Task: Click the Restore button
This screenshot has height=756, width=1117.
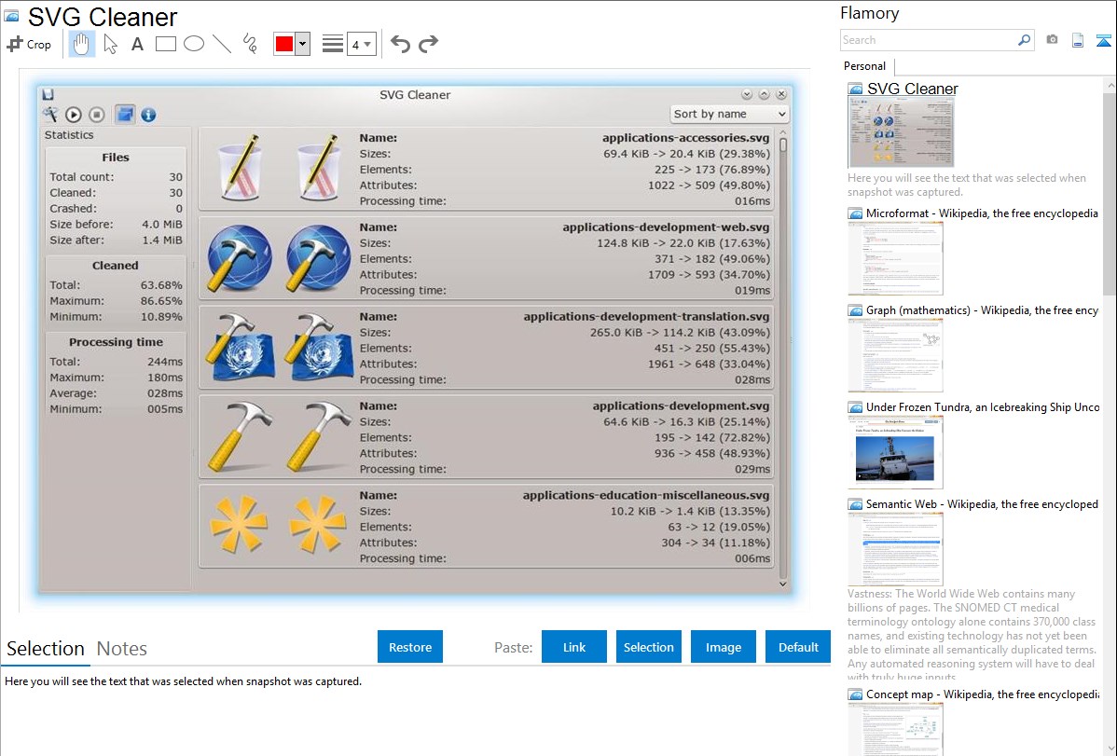Action: tap(410, 647)
